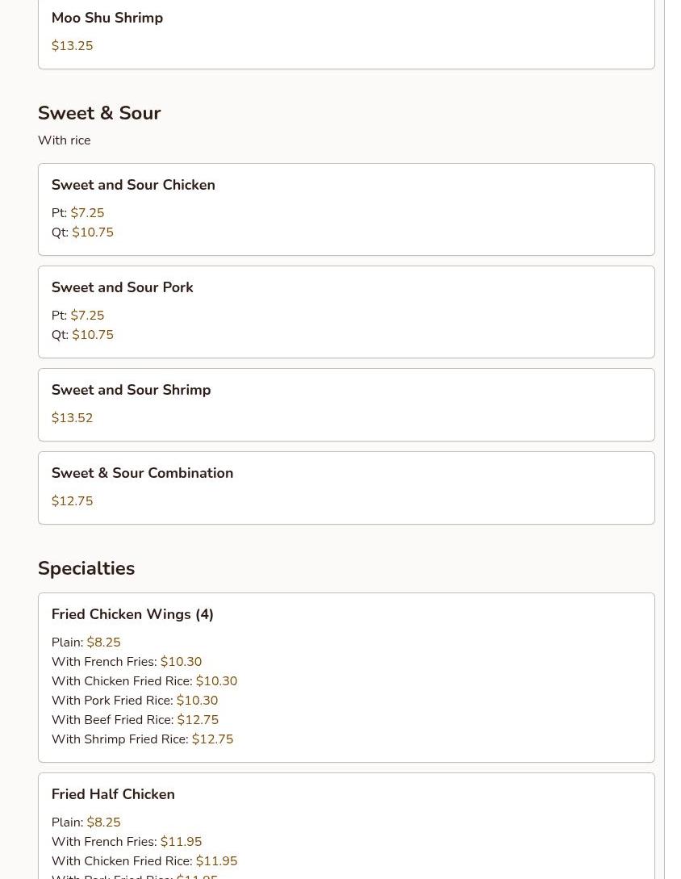The image size is (681, 879).
Task: Select the Sweet and Sour Shrimp title
Action: [x=131, y=390]
